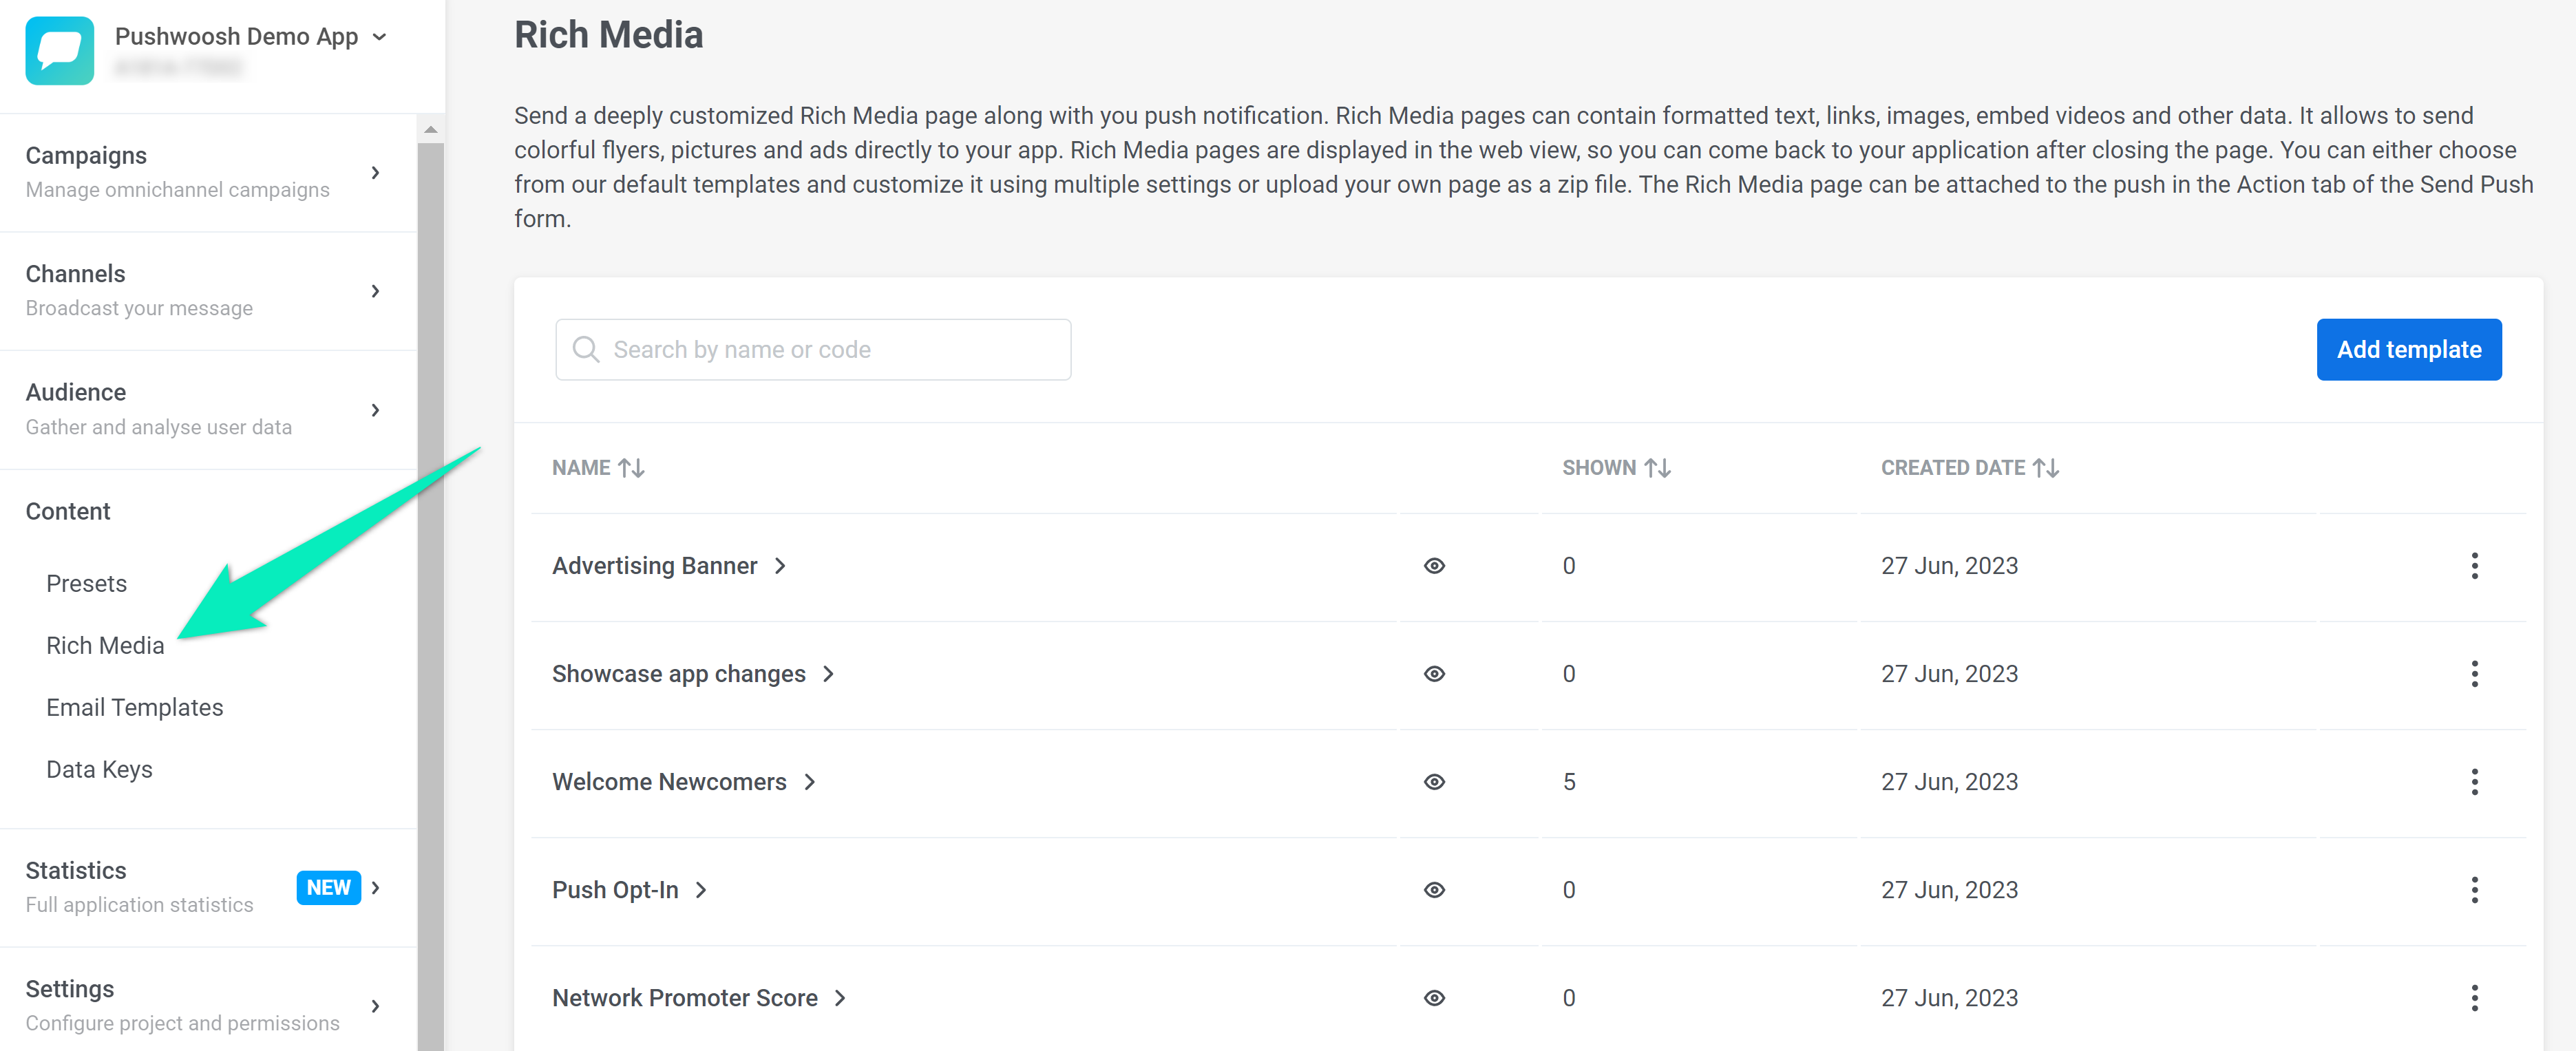Sort the table by Name column arrows
Viewport: 2576px width, 1051px height.
coord(631,468)
